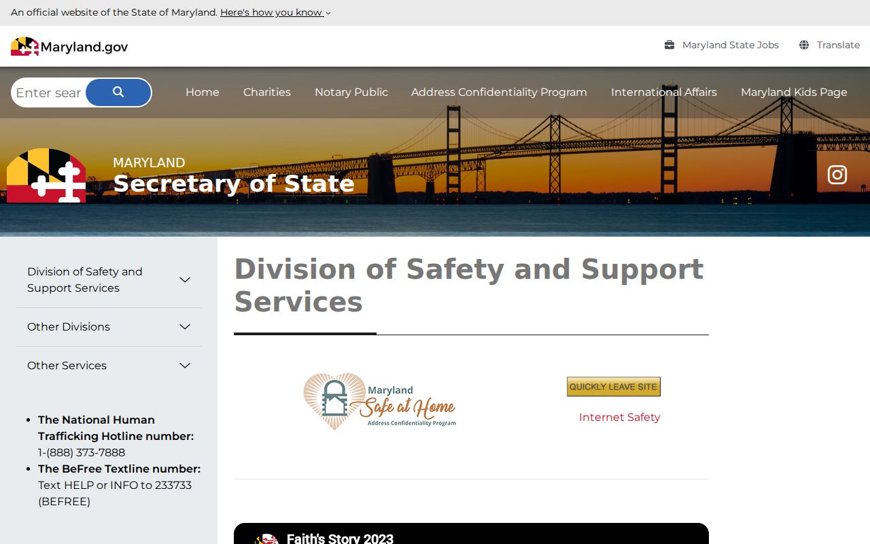Click the Maryland State Jobs briefcase icon
The height and width of the screenshot is (544, 870).
[x=669, y=45]
